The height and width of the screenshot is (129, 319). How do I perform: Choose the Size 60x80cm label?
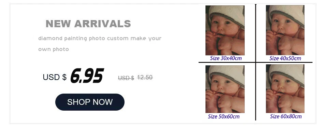click(x=286, y=116)
